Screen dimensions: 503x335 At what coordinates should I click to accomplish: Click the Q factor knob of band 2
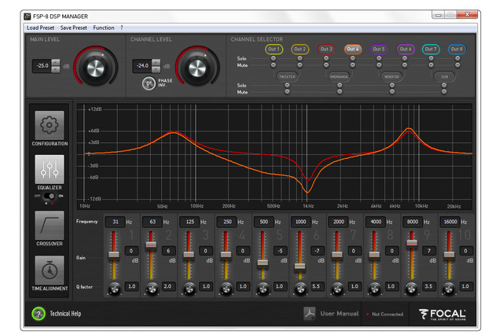[152, 289]
